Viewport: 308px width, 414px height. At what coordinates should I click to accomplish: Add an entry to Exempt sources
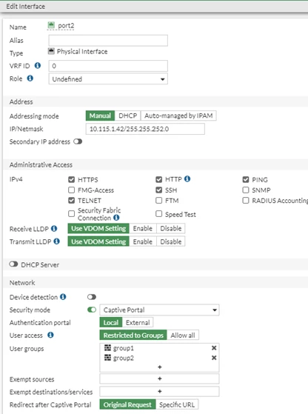coord(159,378)
